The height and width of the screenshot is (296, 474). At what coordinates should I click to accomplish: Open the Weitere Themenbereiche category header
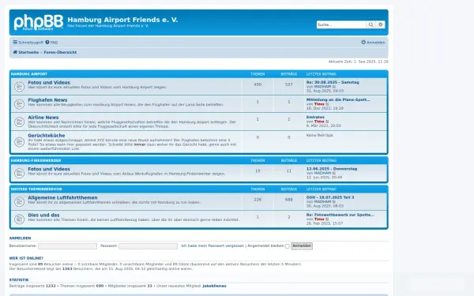[36, 189]
